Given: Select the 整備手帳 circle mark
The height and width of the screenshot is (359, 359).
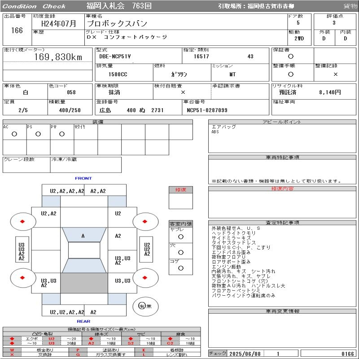Looking at the screenshot, I should pyautogui.click(x=291, y=74).
